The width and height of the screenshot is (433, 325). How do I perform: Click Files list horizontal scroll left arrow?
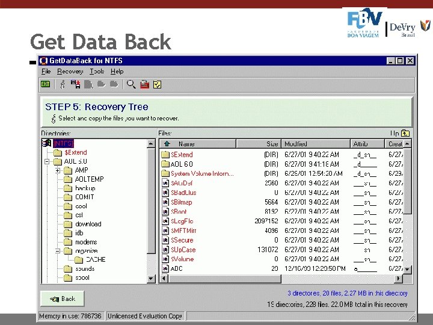tap(164, 278)
